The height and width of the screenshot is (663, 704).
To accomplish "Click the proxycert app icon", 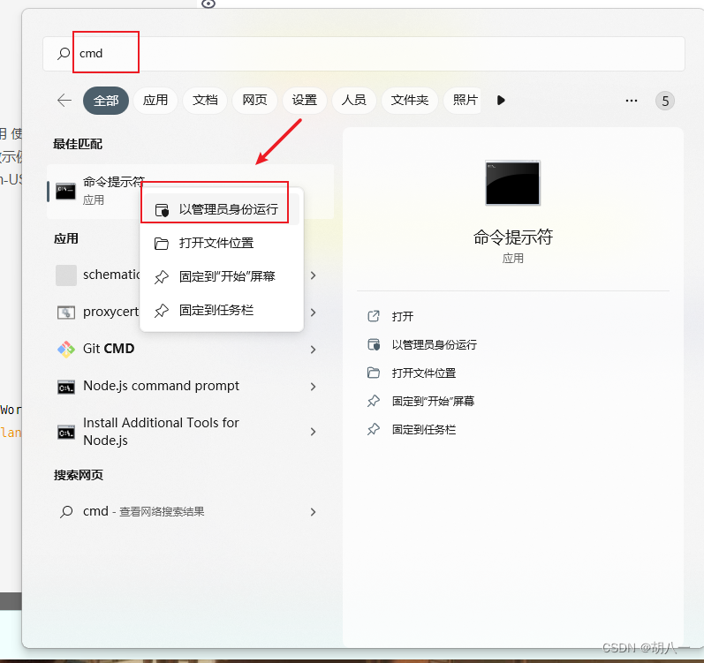I will pyautogui.click(x=66, y=313).
